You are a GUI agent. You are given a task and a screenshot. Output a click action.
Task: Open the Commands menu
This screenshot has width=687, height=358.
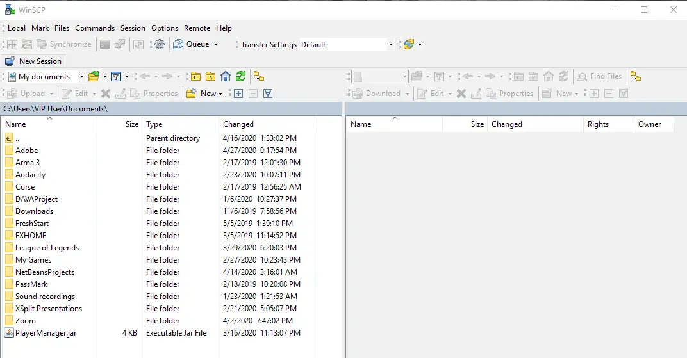click(95, 28)
